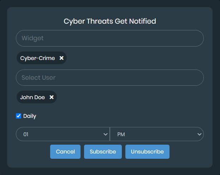Screen dimensions: 220x175
Task: Click the Widget placeholder text
Action: (x=32, y=38)
